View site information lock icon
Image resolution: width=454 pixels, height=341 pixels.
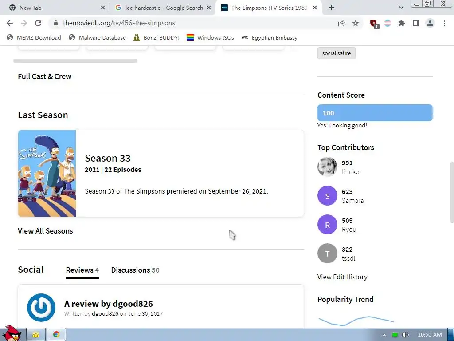[56, 23]
